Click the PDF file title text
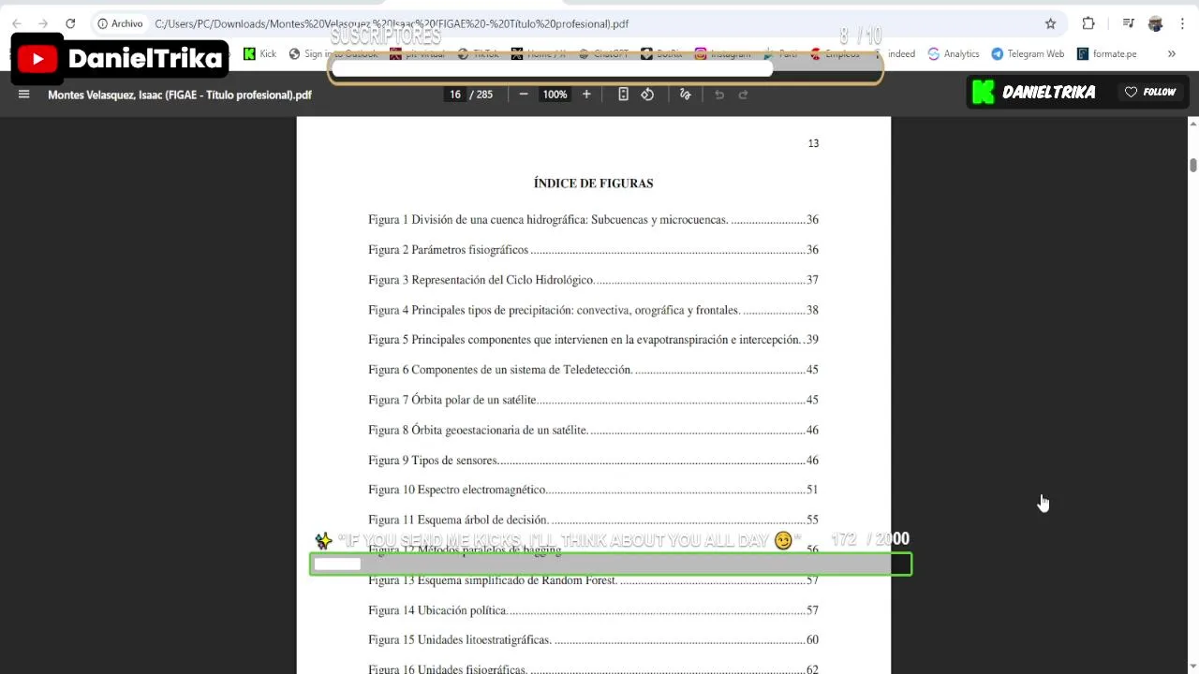This screenshot has height=674, width=1199. [180, 95]
